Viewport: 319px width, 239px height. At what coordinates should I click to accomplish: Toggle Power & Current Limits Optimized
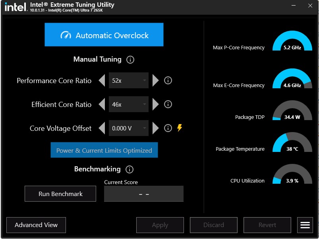pos(104,150)
